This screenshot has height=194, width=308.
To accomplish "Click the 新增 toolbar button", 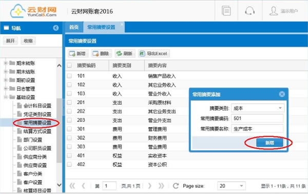I will click(x=78, y=54).
